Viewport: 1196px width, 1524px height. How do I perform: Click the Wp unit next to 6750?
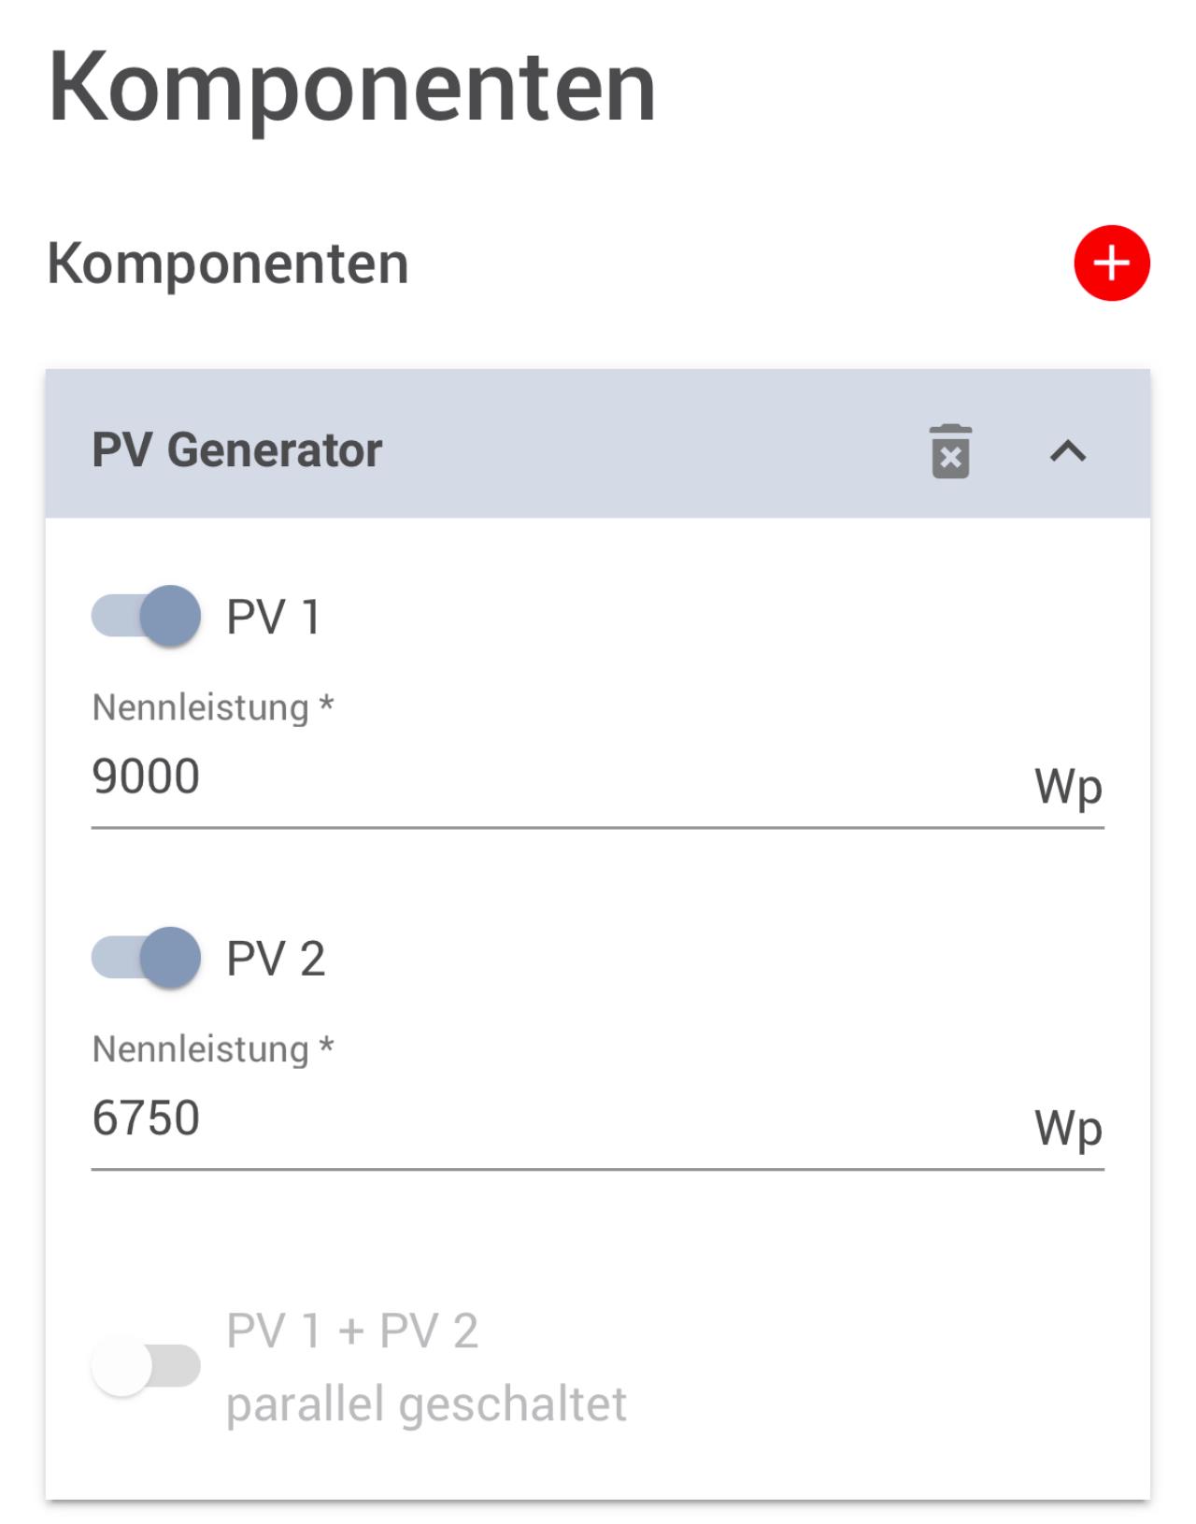1068,1128
